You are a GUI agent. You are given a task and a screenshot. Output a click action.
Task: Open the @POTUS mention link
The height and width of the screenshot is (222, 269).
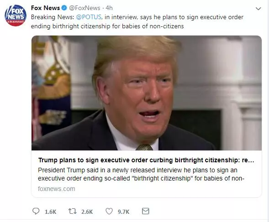89,17
